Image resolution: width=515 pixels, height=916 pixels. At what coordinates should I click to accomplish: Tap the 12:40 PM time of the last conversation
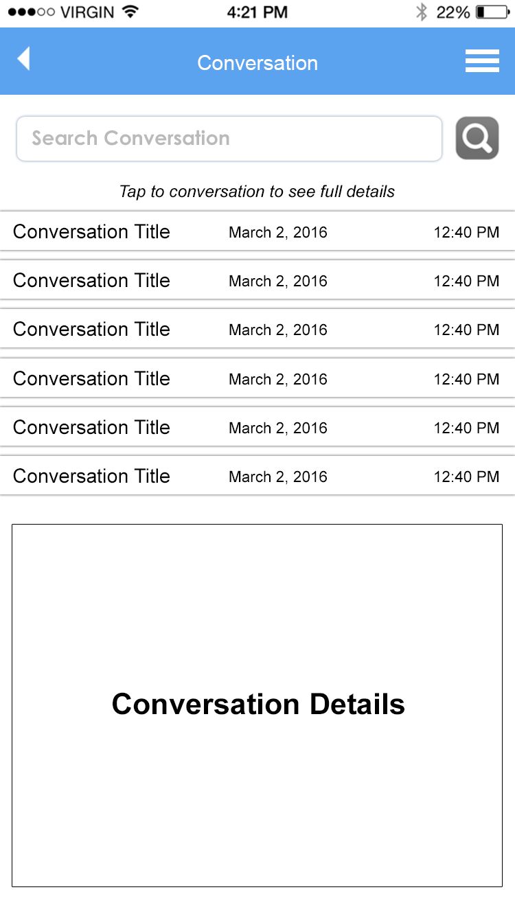point(466,477)
